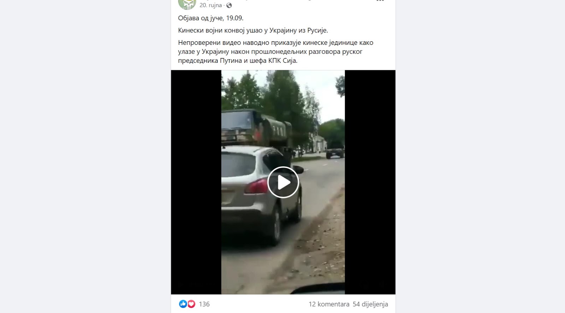Click the blue Like reaction icon
Image resolution: width=565 pixels, height=313 pixels.
pyautogui.click(x=183, y=304)
